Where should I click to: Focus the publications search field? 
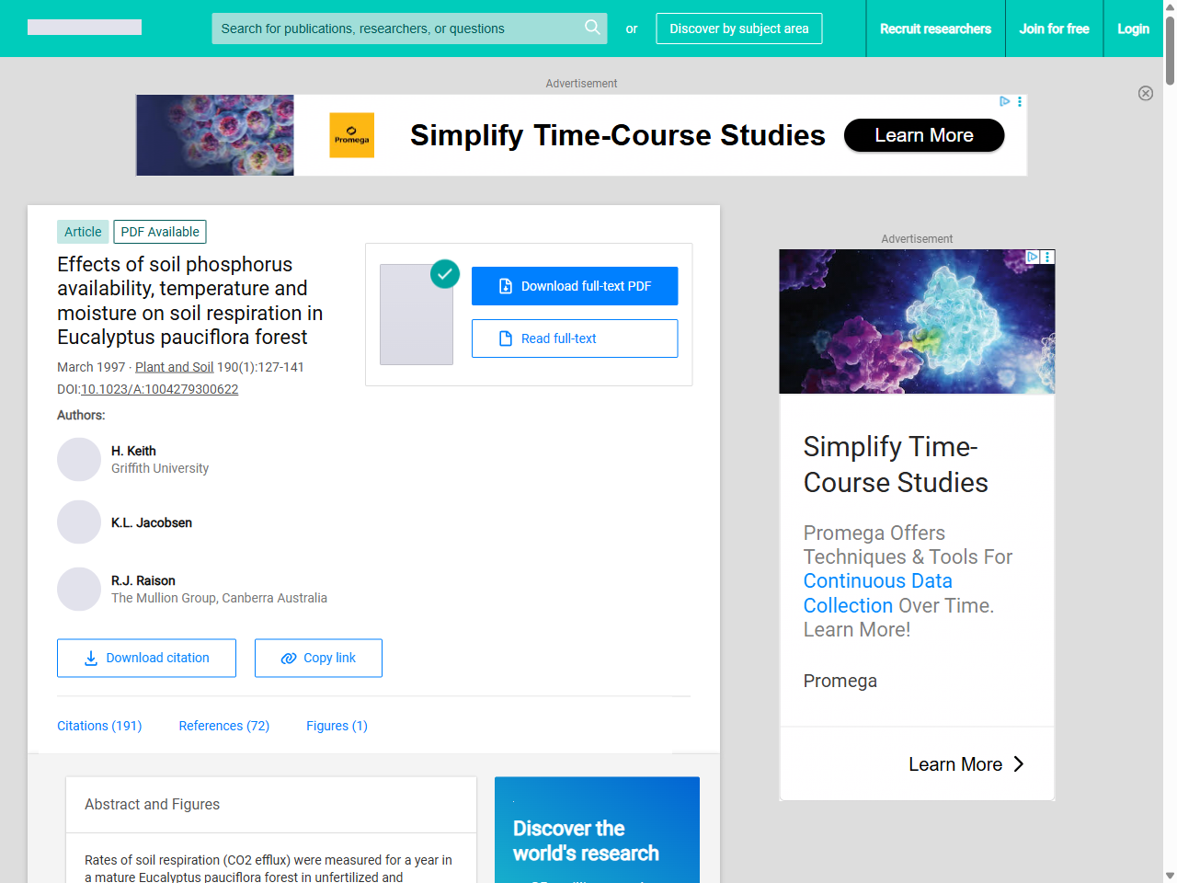(x=395, y=29)
